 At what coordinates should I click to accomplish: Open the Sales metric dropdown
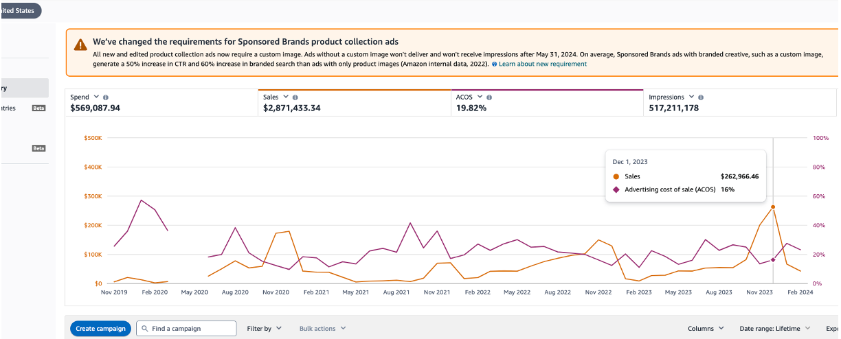tap(285, 97)
